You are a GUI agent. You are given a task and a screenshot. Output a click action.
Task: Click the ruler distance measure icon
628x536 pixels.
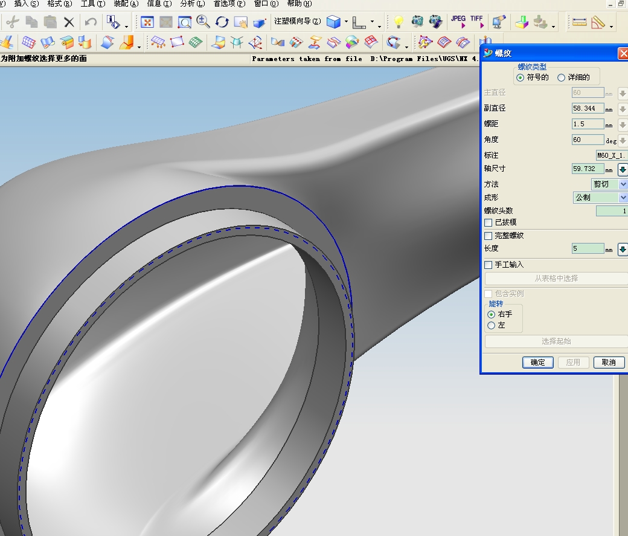coord(579,22)
